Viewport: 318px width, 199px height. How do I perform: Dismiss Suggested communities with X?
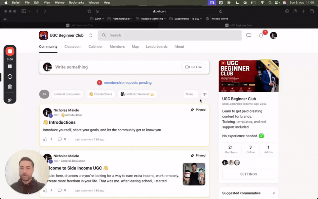click(274, 193)
